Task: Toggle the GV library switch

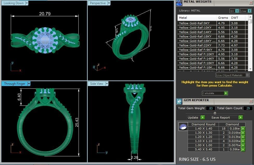Action: [x=237, y=11]
